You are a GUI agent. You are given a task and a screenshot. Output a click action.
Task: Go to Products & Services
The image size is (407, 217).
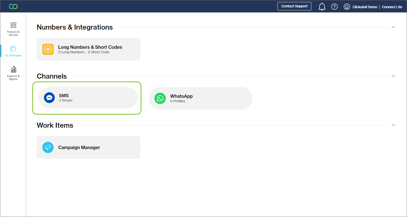(x=13, y=29)
